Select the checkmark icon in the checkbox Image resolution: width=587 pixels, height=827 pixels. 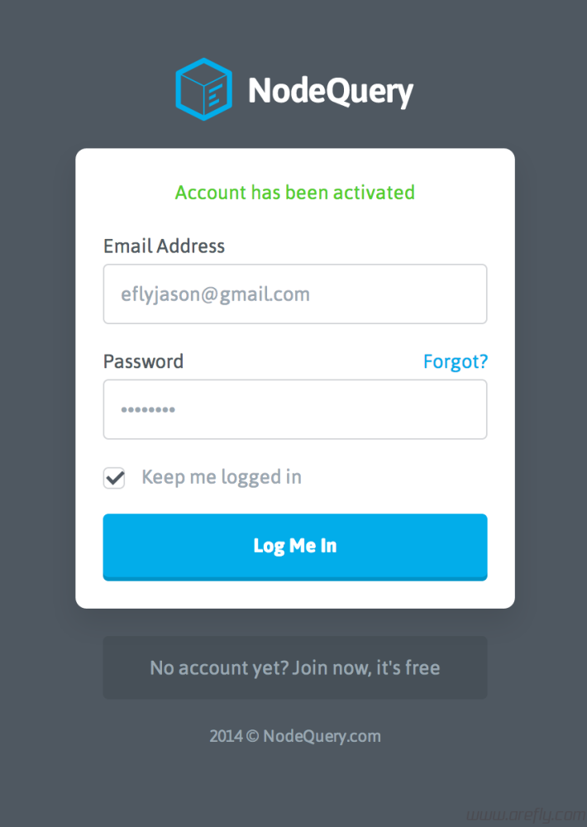(x=114, y=477)
